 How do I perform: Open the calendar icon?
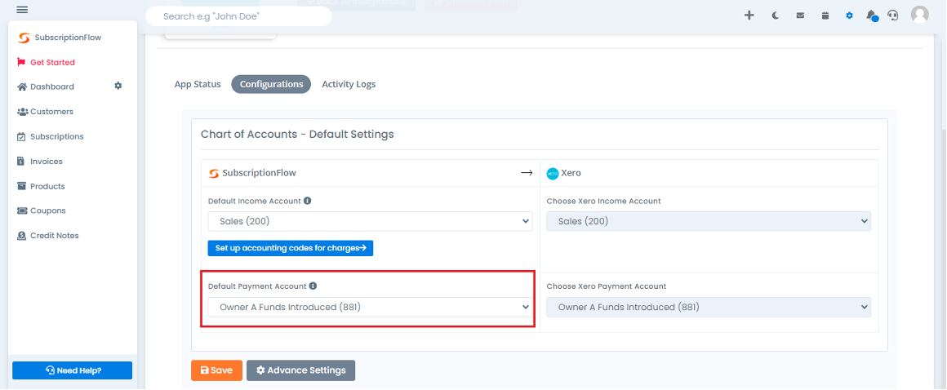825,16
